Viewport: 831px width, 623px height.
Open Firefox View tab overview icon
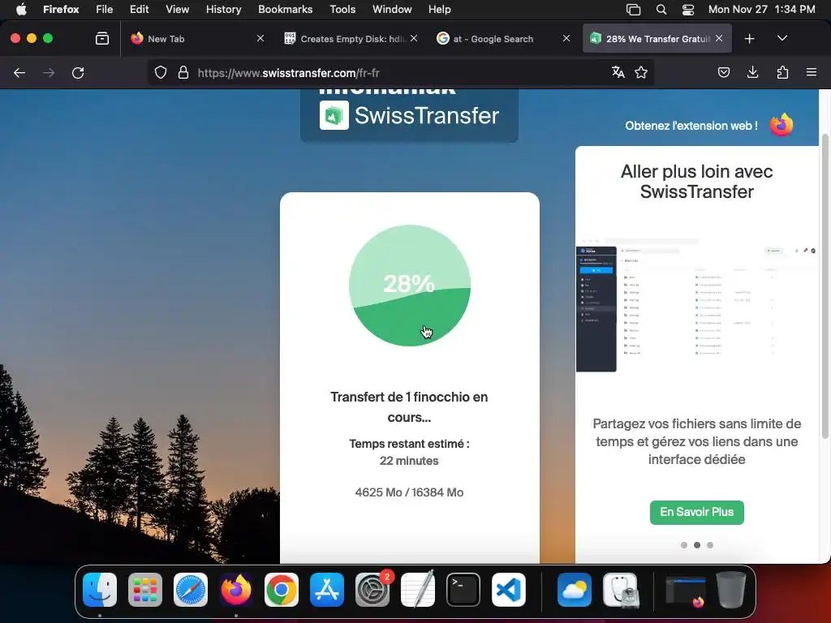point(102,38)
